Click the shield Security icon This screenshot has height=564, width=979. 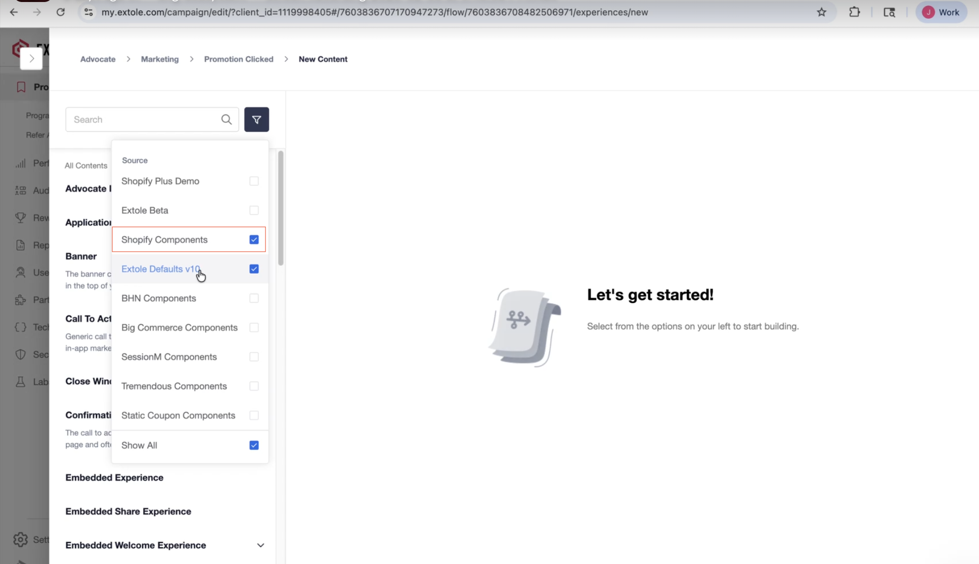tap(20, 354)
